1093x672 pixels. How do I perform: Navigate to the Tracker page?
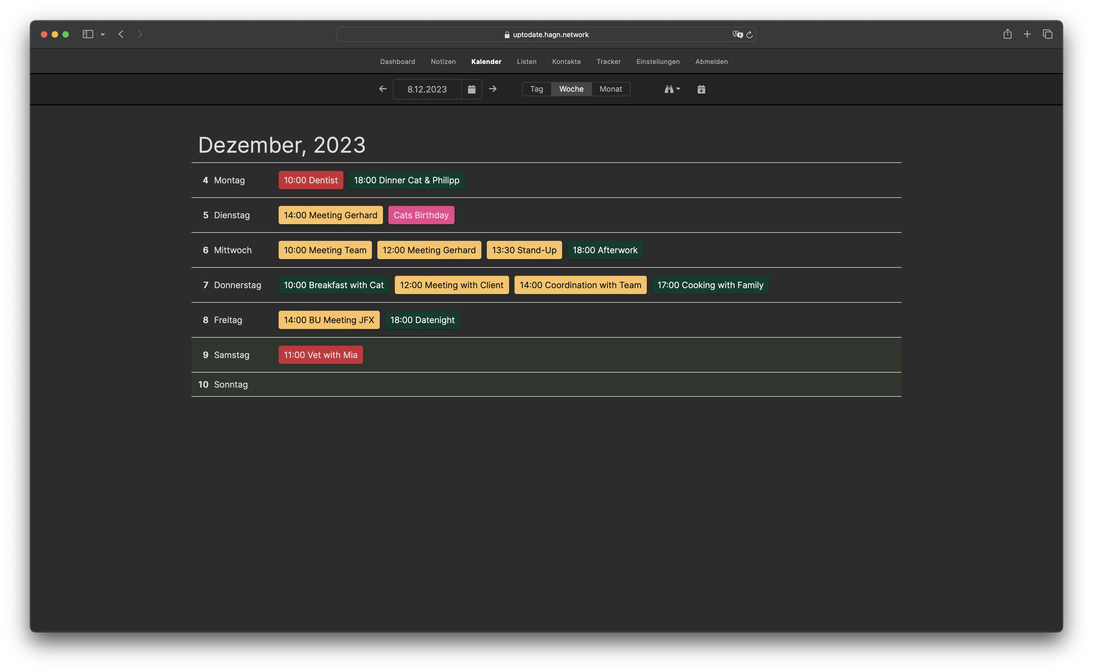(608, 62)
